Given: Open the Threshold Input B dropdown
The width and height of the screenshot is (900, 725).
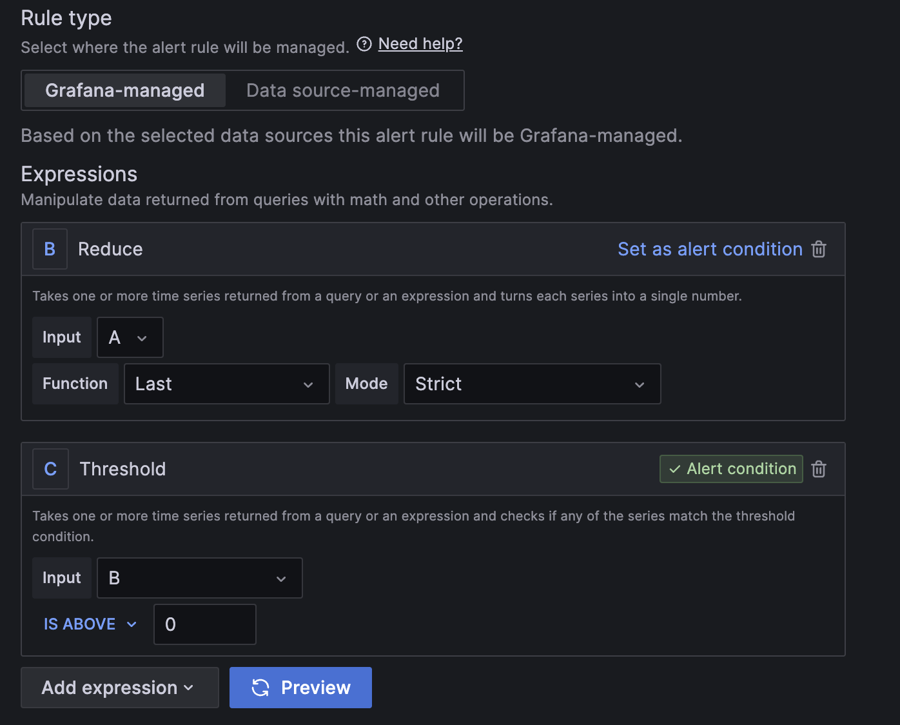Looking at the screenshot, I should pyautogui.click(x=200, y=578).
